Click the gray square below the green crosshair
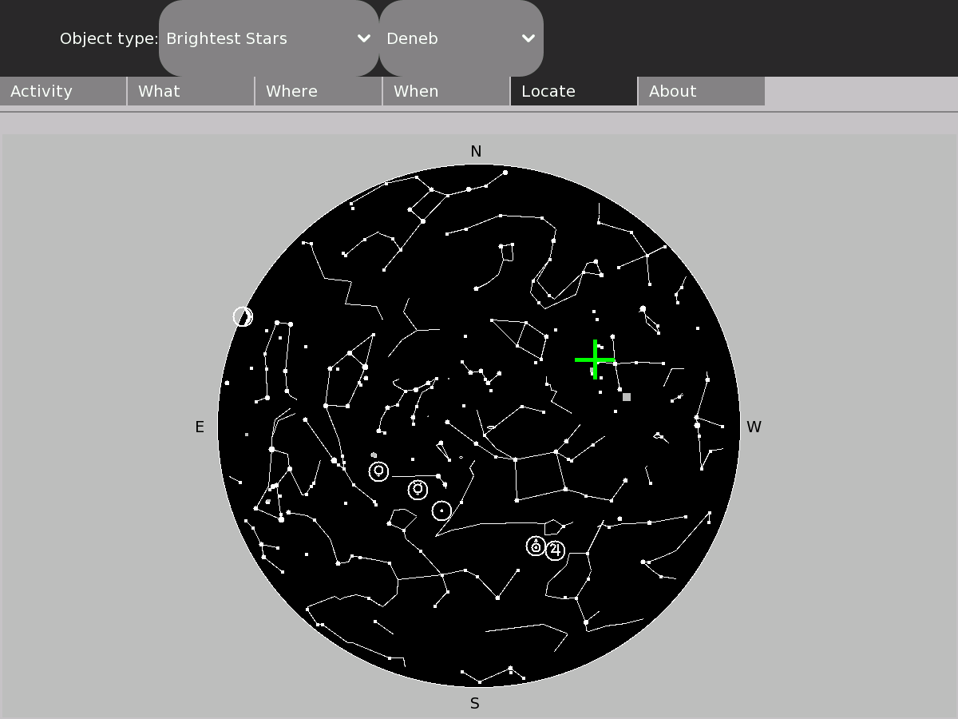The height and width of the screenshot is (719, 958). point(627,397)
